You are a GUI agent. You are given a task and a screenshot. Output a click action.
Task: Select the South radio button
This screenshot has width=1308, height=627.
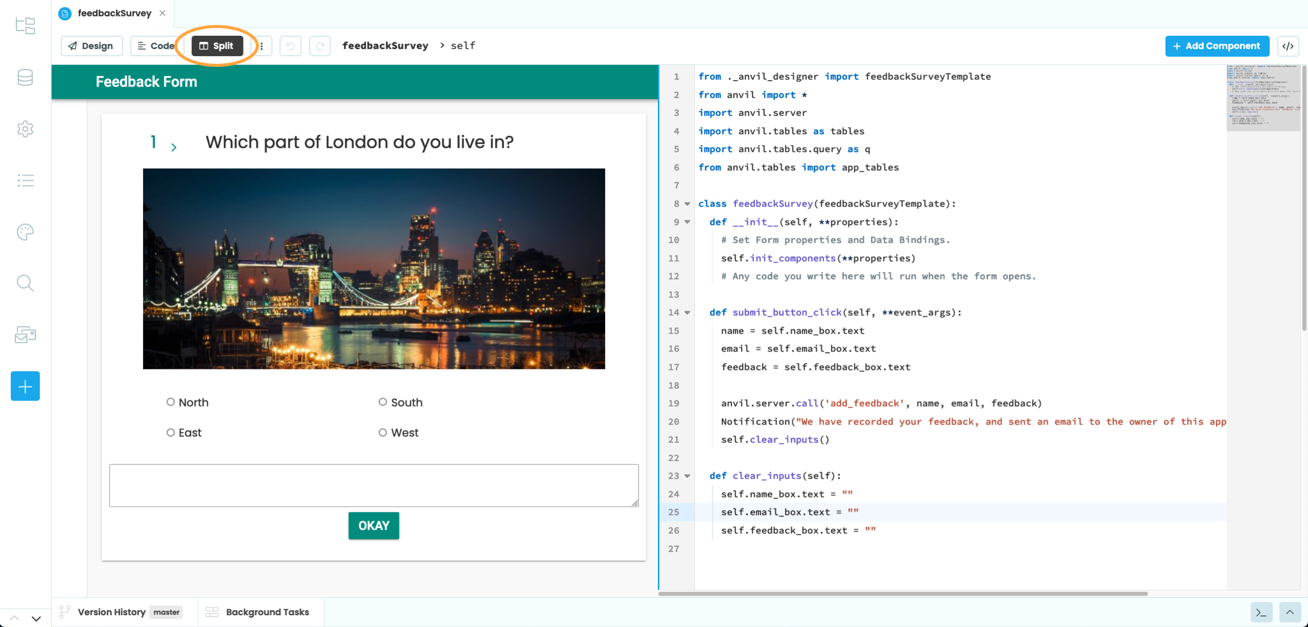383,402
